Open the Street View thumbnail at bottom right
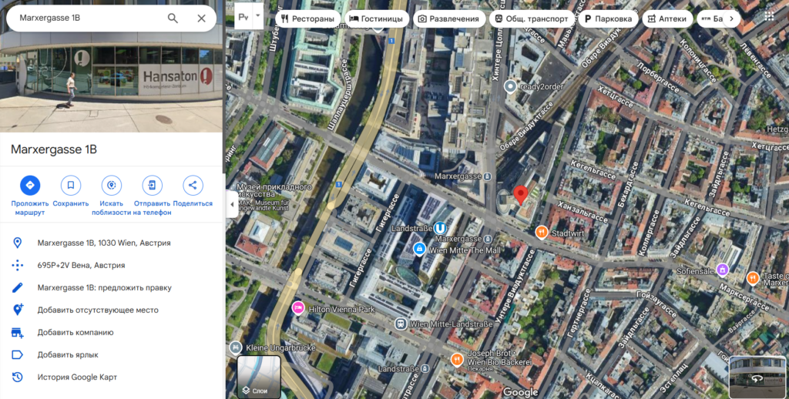The width and height of the screenshot is (789, 399). 757,377
